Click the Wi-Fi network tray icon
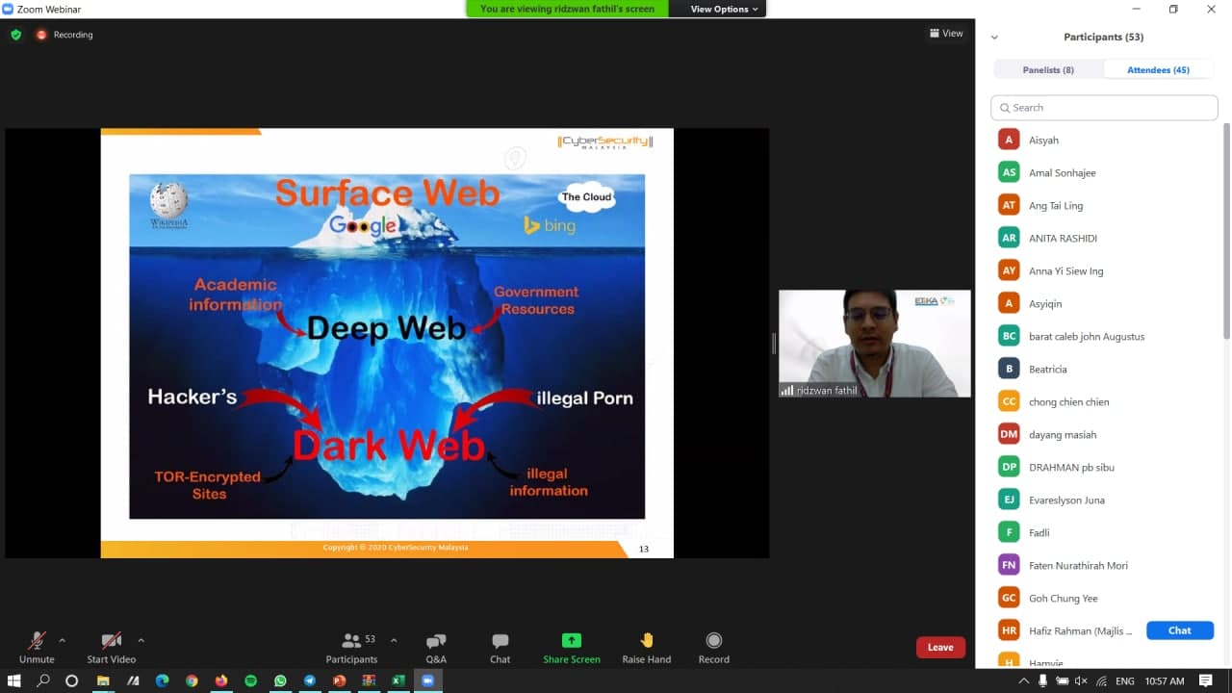 (1101, 680)
